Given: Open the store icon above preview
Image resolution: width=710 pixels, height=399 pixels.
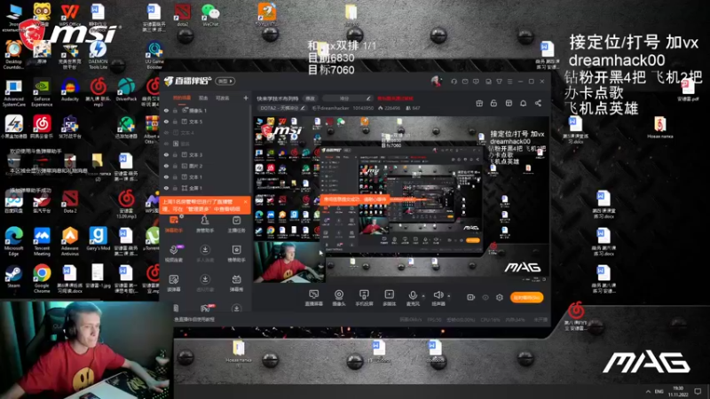Looking at the screenshot, I should [509, 103].
